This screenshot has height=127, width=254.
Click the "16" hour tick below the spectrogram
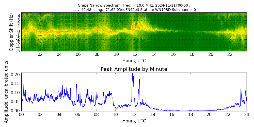(x=173, y=54)
